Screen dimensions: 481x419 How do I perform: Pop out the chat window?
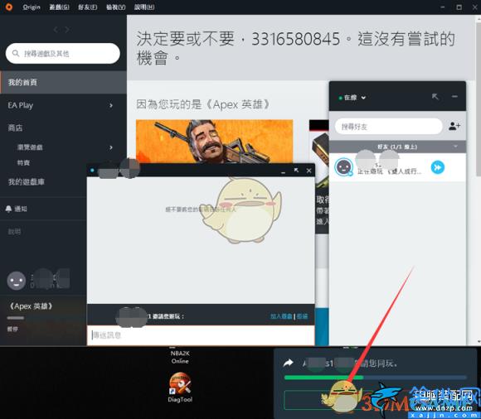296,171
